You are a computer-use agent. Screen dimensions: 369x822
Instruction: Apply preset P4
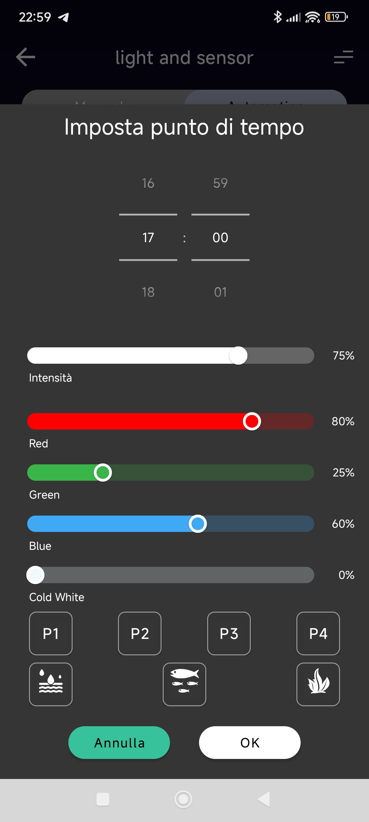(318, 633)
